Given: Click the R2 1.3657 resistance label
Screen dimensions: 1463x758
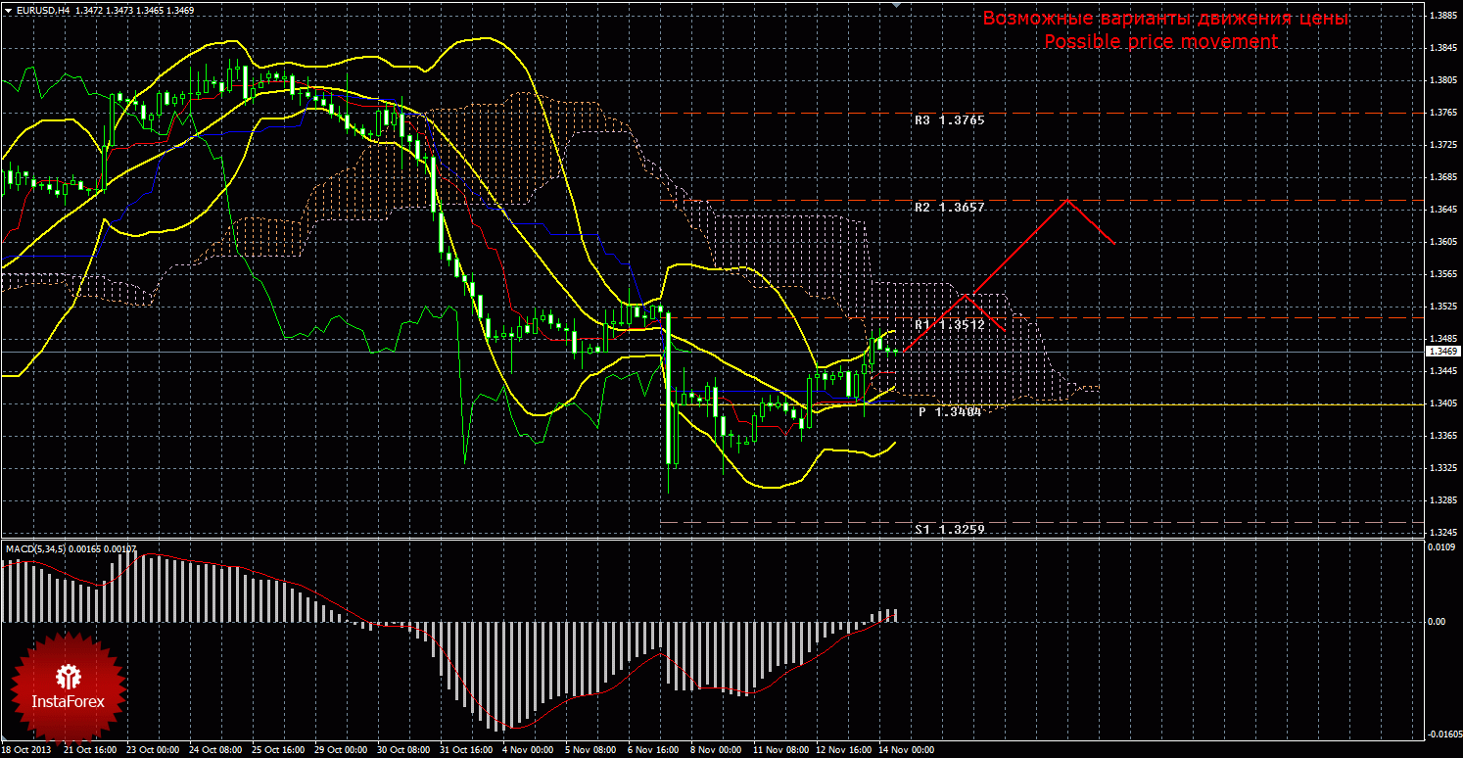Looking at the screenshot, I should tap(949, 208).
